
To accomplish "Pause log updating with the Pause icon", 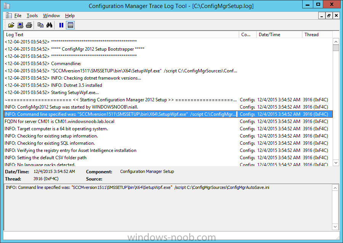I will click(x=61, y=25).
